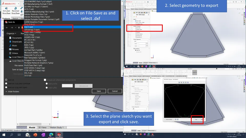Screen dimensions: 246x138
Task: Click the file type list scroll-up arrow
Action: (122, 2)
